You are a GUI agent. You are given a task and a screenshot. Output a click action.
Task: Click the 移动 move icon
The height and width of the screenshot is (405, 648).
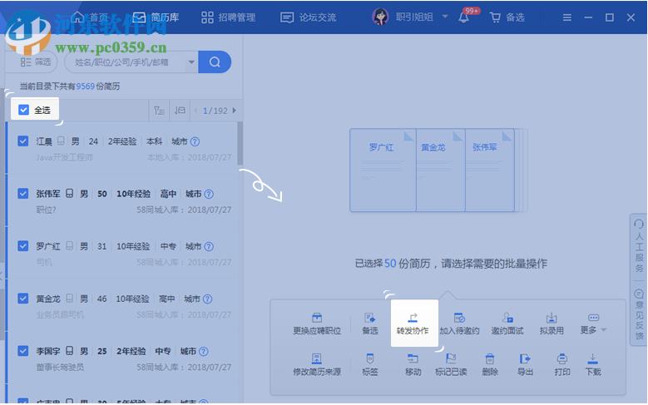click(x=413, y=358)
